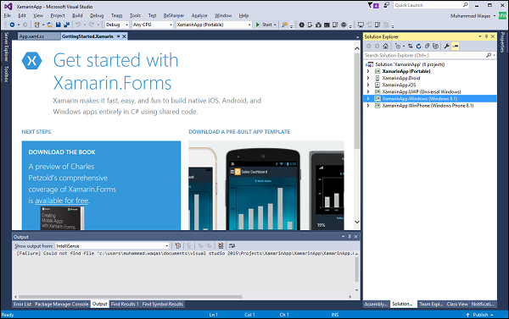Click the Start debugging play icon
509x319 pixels.
coord(258,25)
